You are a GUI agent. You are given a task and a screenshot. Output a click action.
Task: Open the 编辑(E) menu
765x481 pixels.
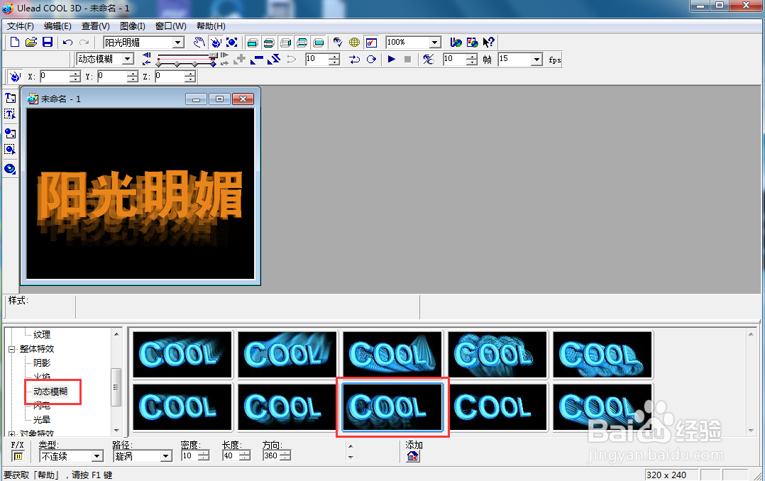tap(57, 26)
